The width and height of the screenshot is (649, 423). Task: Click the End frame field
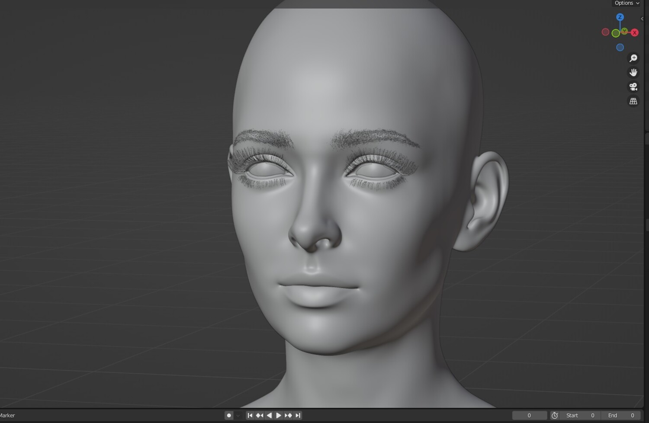coord(620,416)
